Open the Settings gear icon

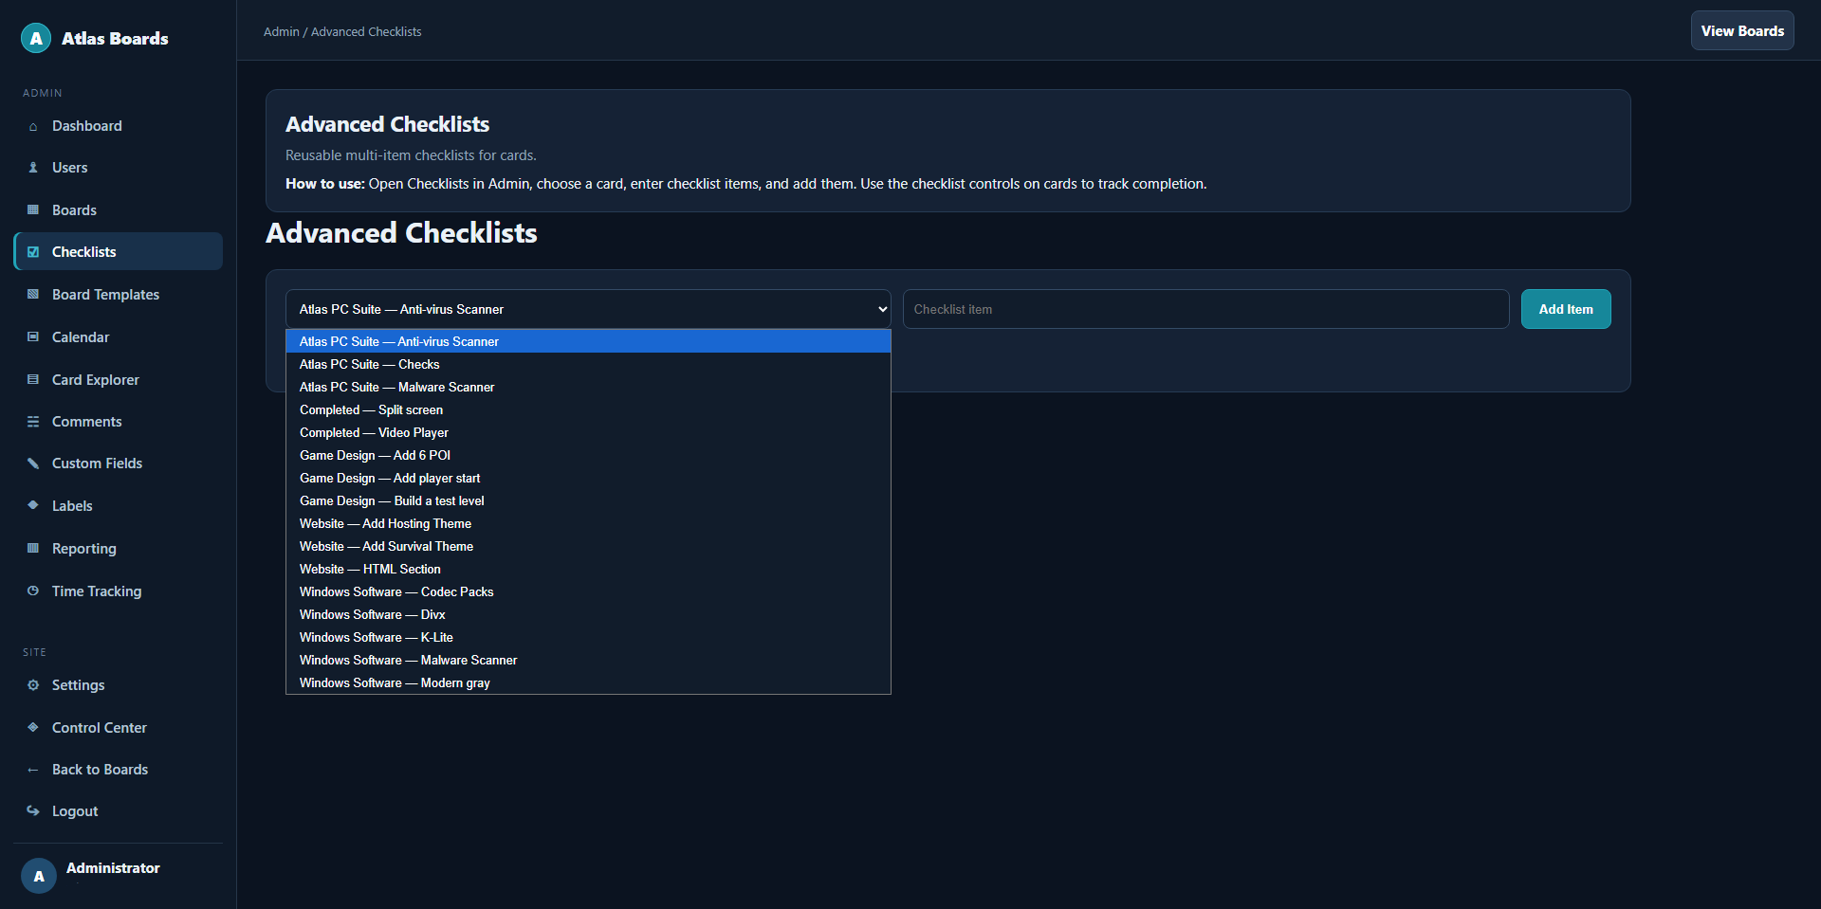33,685
